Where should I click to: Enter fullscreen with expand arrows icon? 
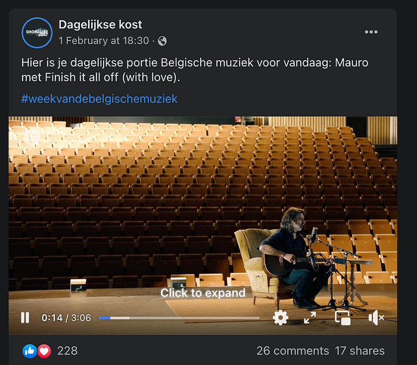pyautogui.click(x=310, y=318)
